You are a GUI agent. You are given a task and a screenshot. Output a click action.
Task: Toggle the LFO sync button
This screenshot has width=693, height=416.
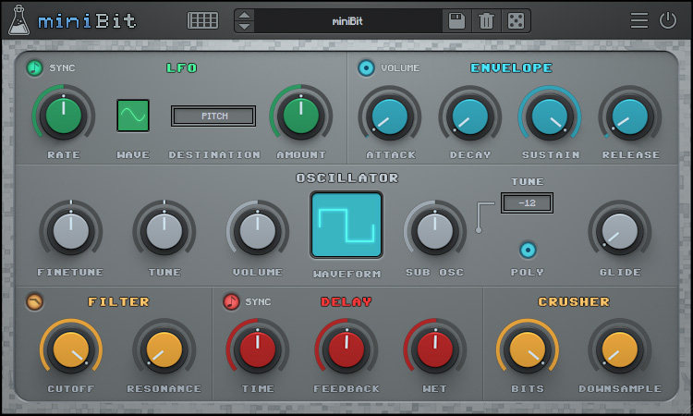click(x=34, y=68)
